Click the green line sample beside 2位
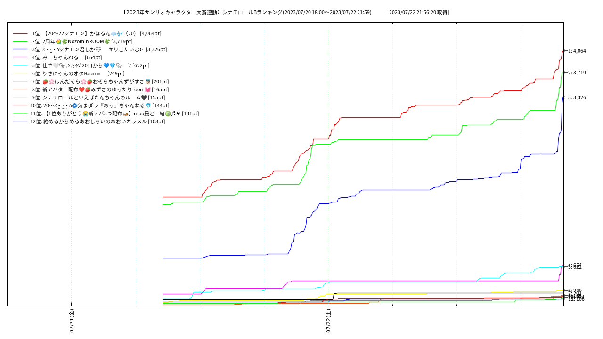This screenshot has width=603, height=339. click(x=20, y=42)
